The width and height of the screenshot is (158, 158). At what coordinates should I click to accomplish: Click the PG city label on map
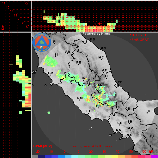pos(79,63)
